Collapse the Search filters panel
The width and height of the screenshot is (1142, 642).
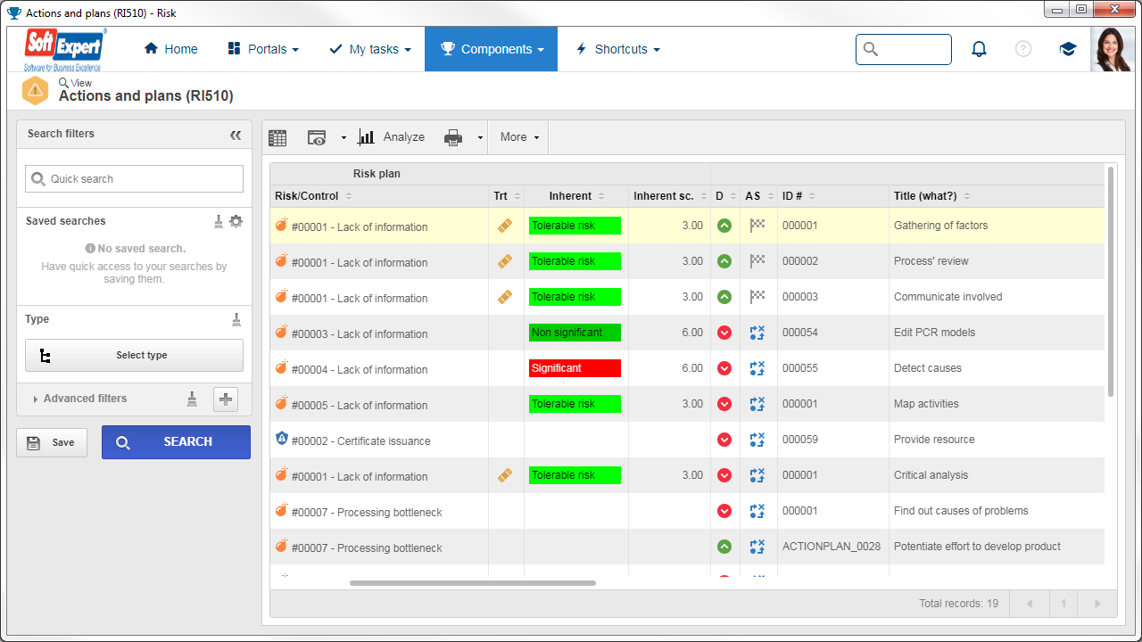click(236, 135)
